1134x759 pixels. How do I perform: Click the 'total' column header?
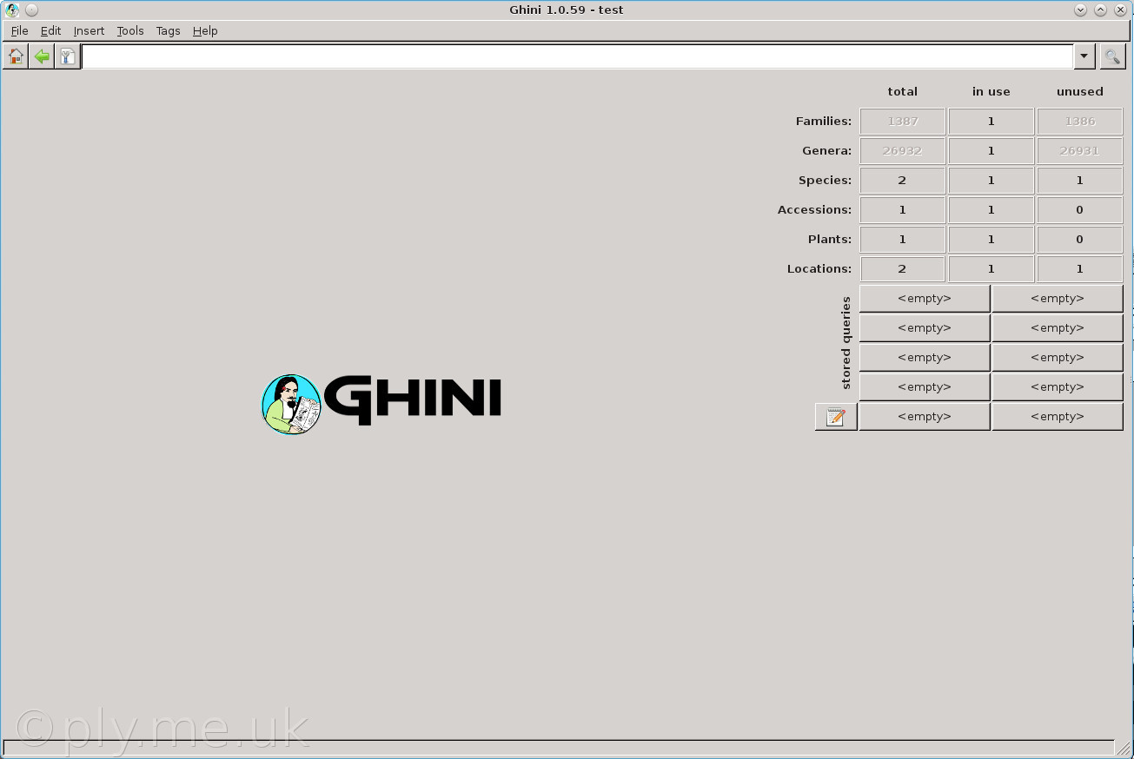click(902, 91)
